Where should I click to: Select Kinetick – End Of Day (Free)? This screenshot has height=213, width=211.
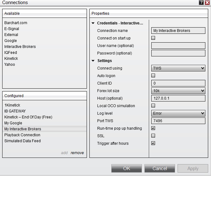(44, 117)
